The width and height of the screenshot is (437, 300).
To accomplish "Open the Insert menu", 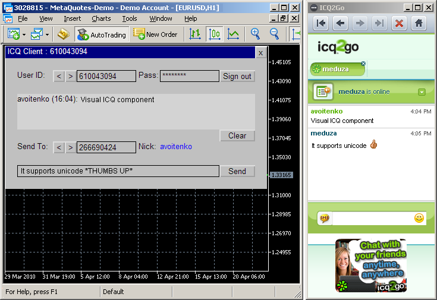I will [x=72, y=18].
